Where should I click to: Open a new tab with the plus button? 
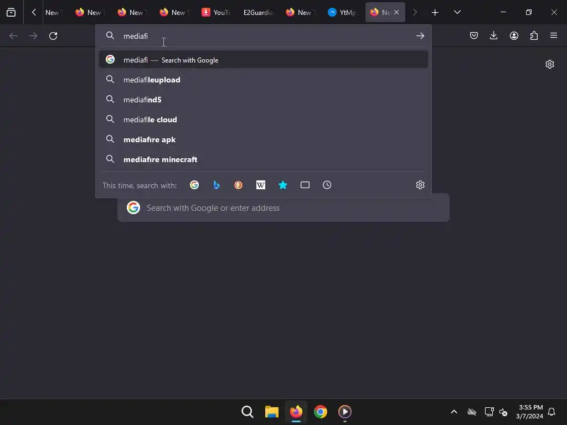[435, 13]
